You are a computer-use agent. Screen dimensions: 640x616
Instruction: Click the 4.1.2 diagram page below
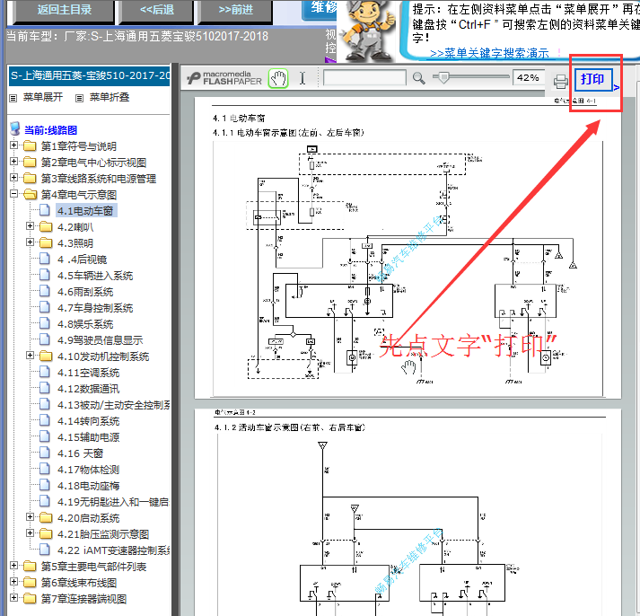408,512
